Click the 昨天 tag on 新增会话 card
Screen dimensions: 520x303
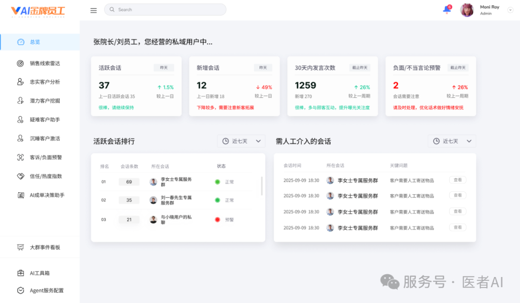point(263,68)
